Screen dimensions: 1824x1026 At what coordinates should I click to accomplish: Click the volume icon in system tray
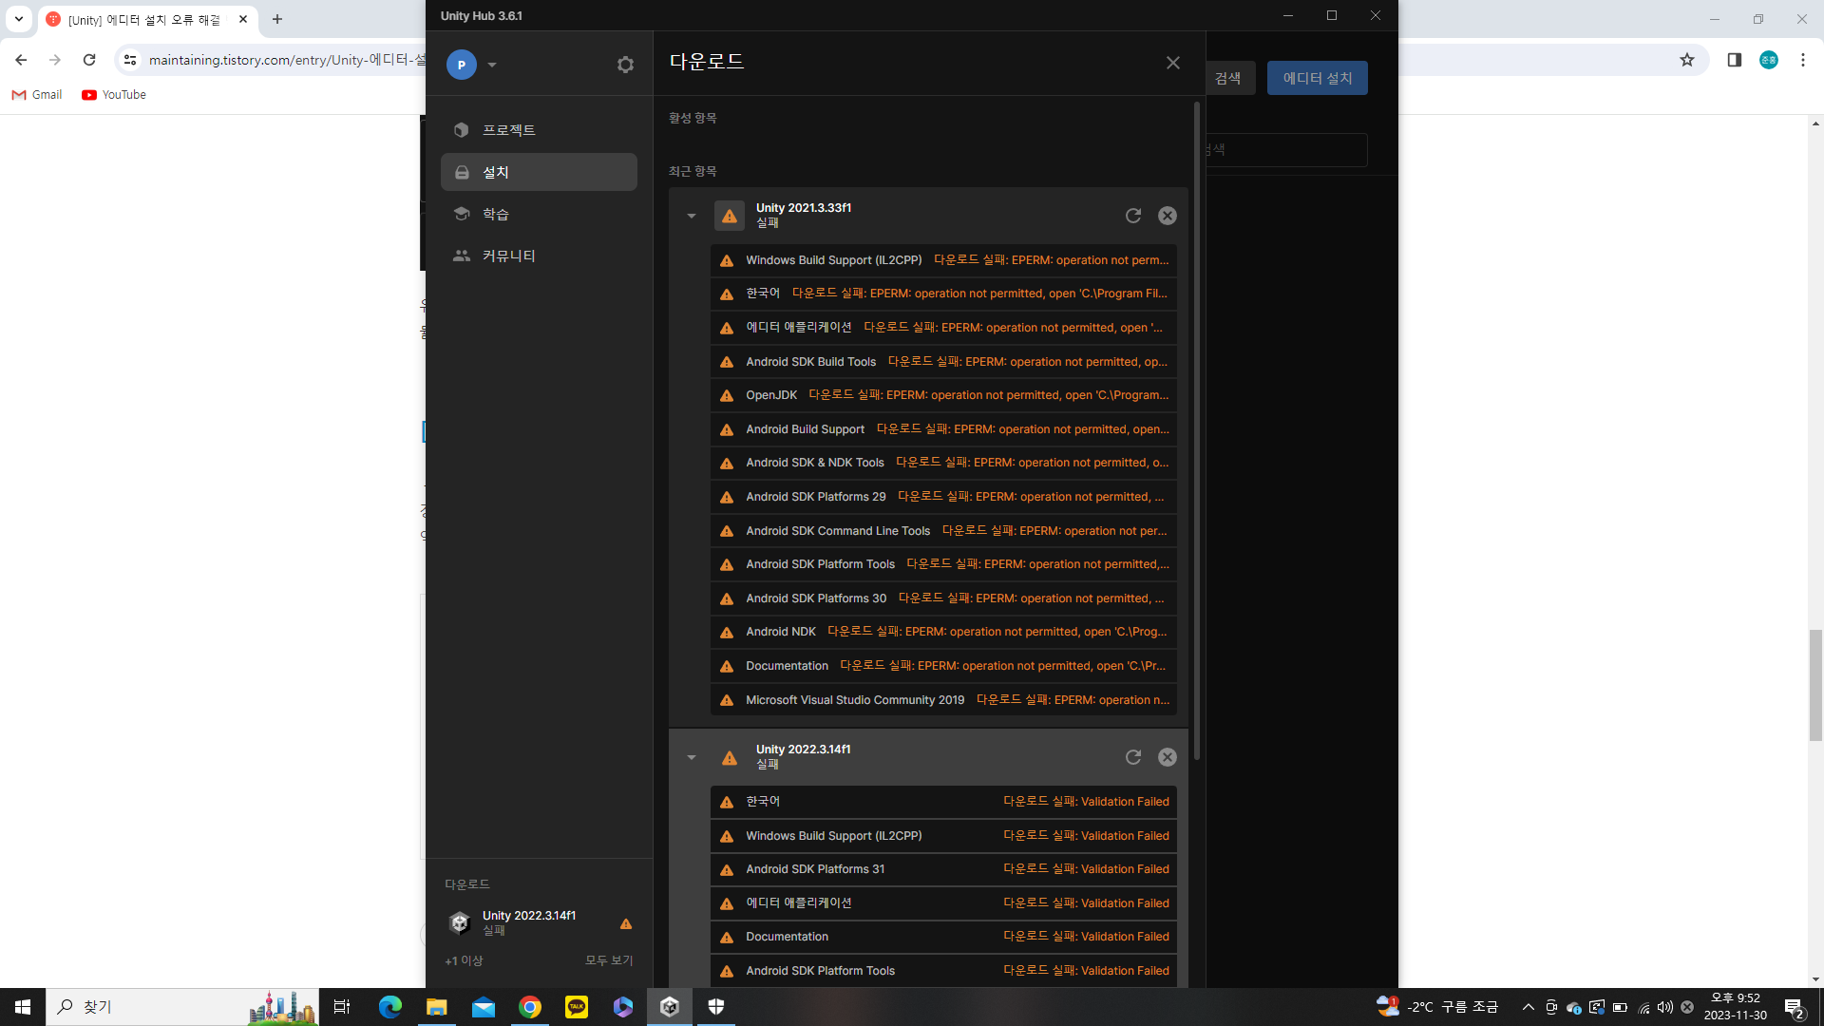pos(1665,1007)
